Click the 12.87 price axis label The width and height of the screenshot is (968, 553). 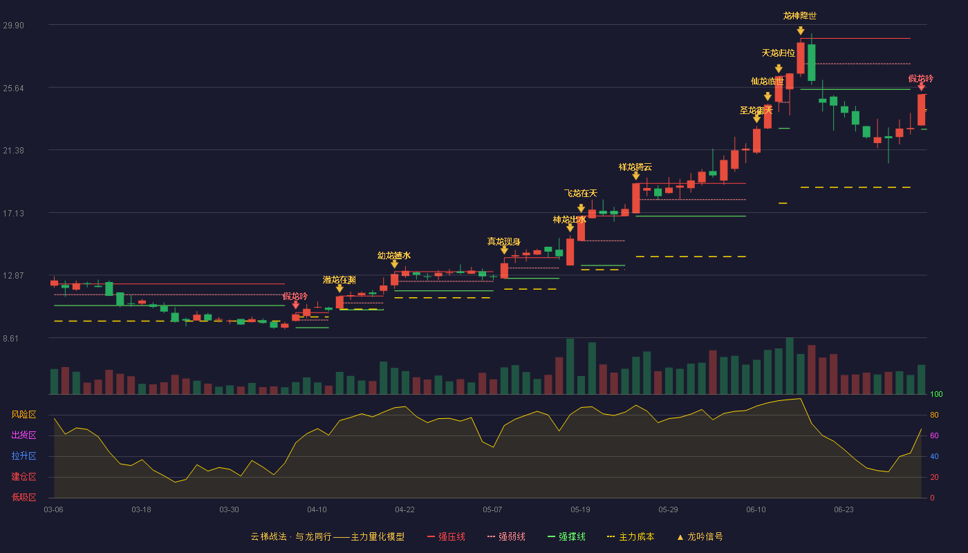point(13,275)
